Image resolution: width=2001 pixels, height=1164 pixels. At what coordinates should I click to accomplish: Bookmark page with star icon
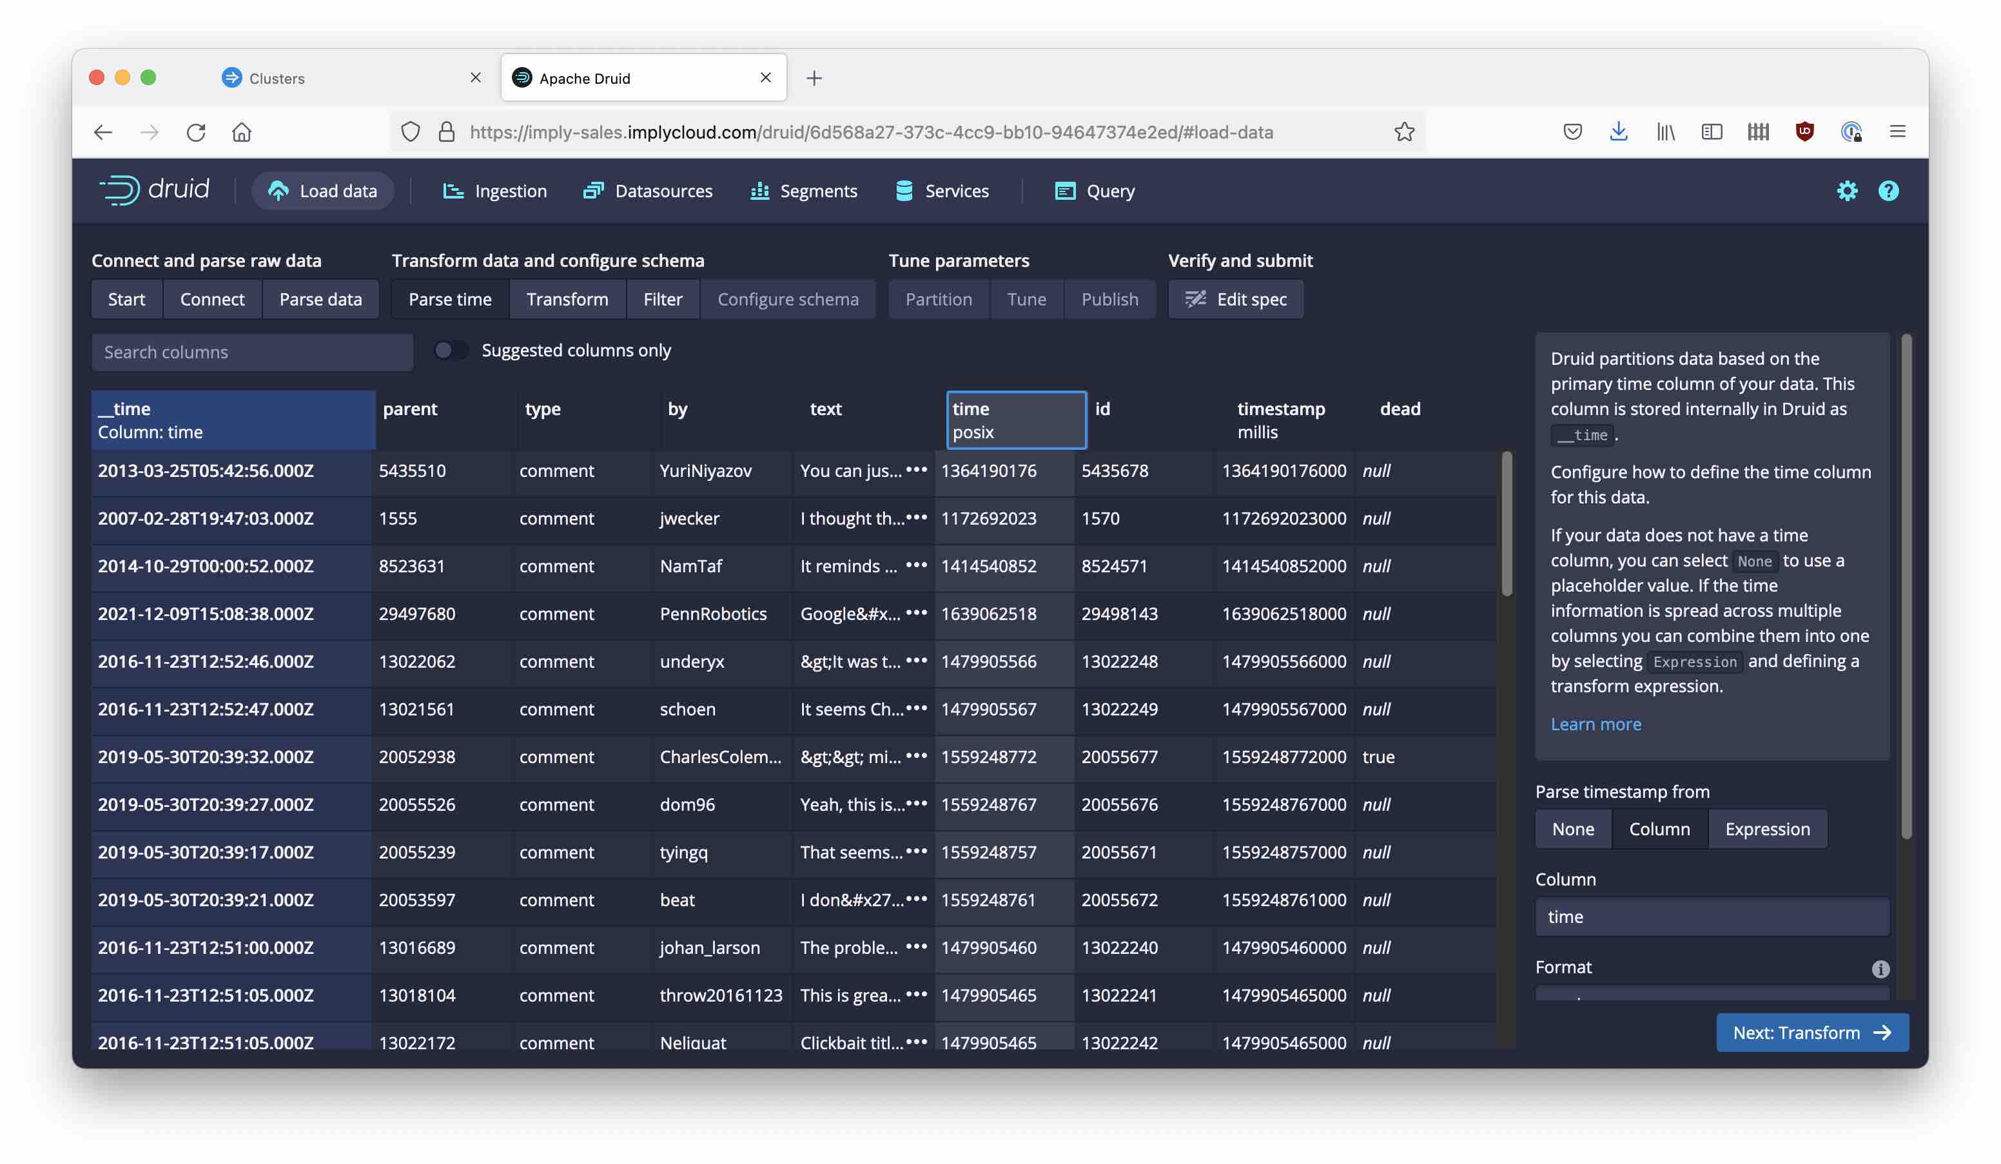pos(1404,131)
